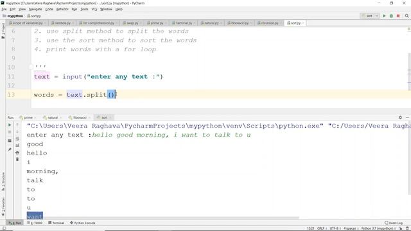Click the 13:21 cursor position indicator
The image size is (411, 231).
coord(311,228)
